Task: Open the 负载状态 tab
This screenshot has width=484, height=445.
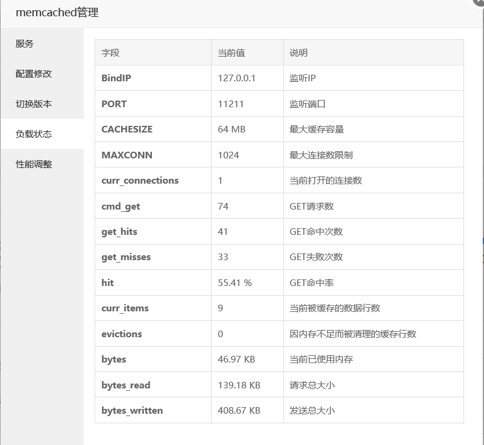Action: click(x=42, y=134)
